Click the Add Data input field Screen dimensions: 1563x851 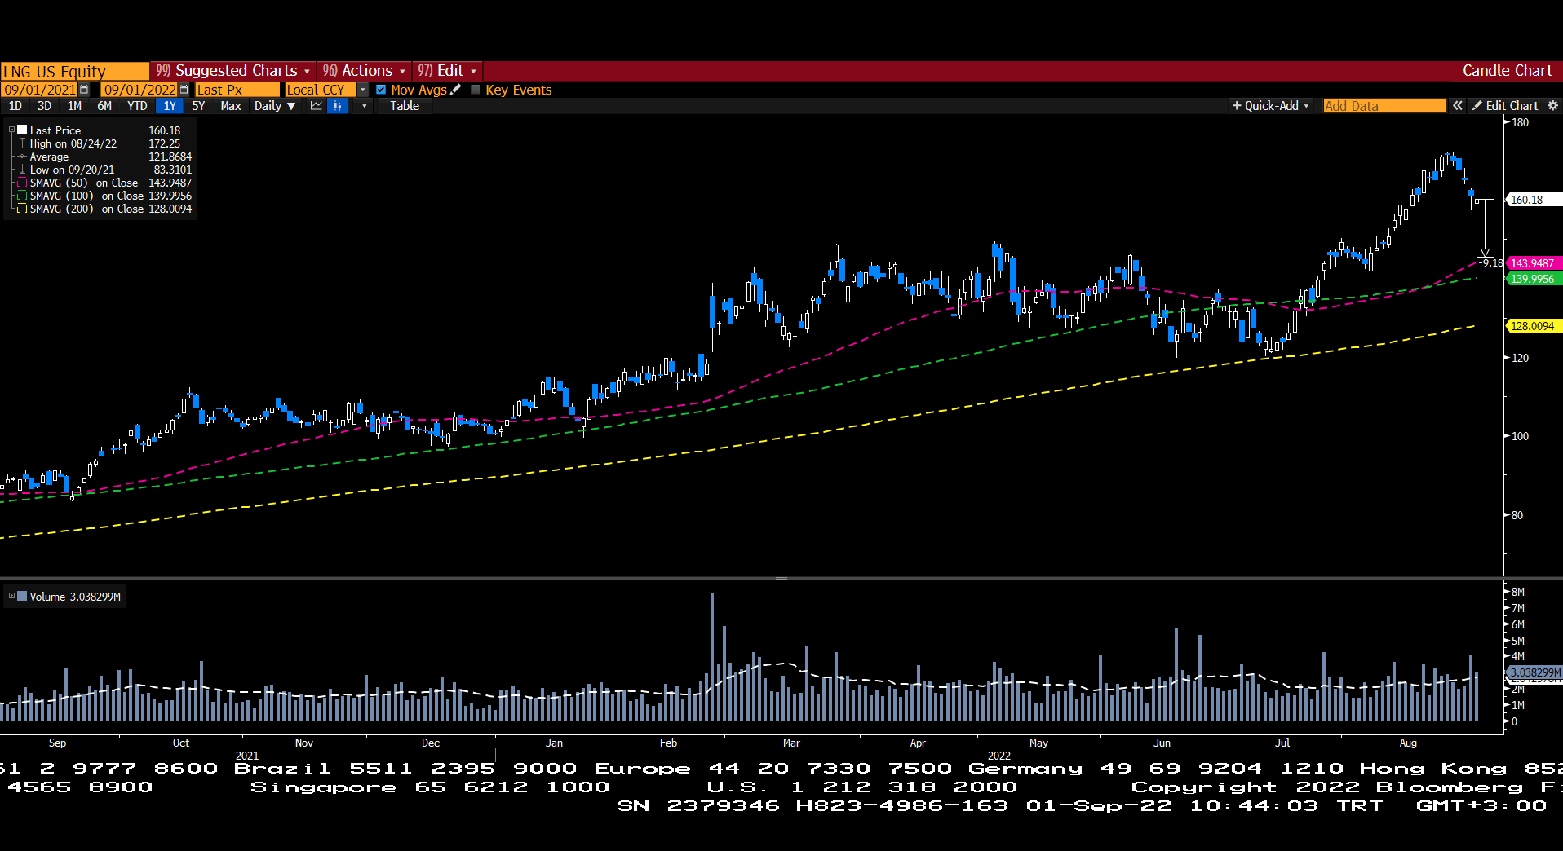coord(1384,106)
